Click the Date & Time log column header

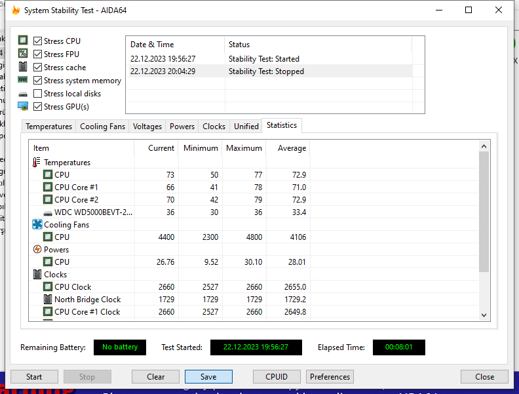tap(175, 45)
